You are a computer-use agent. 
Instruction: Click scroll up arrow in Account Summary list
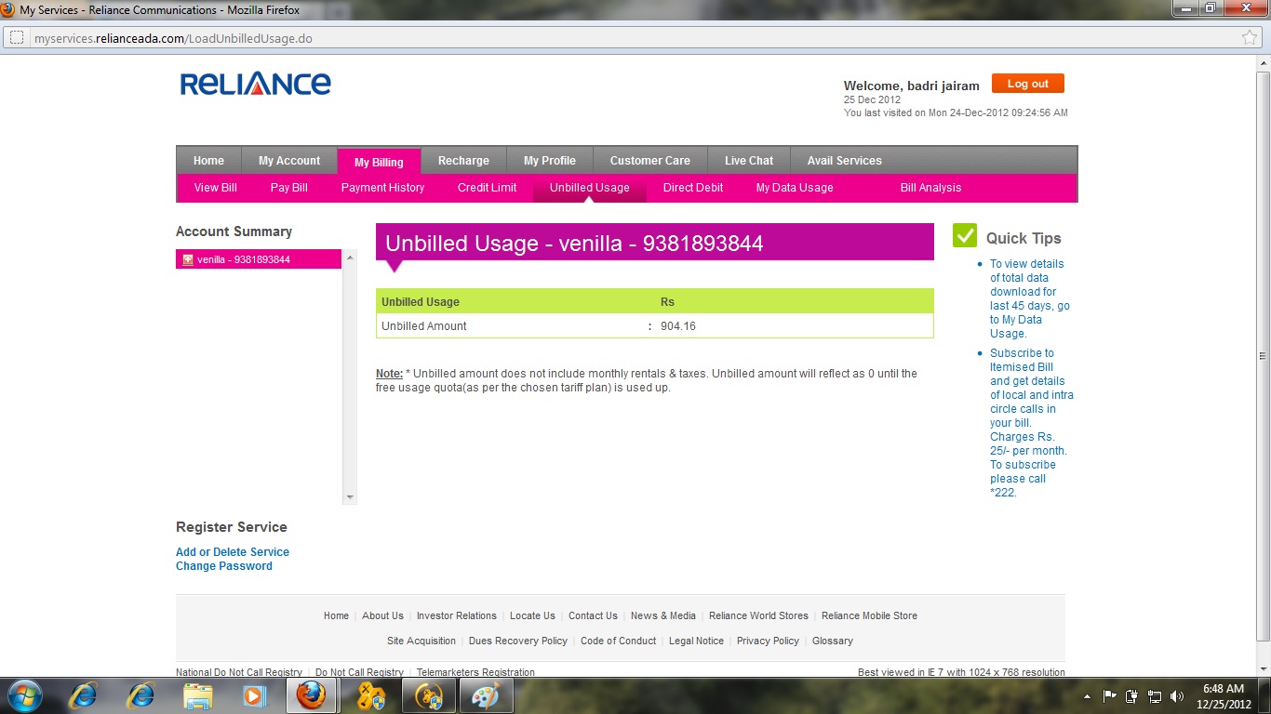[350, 258]
